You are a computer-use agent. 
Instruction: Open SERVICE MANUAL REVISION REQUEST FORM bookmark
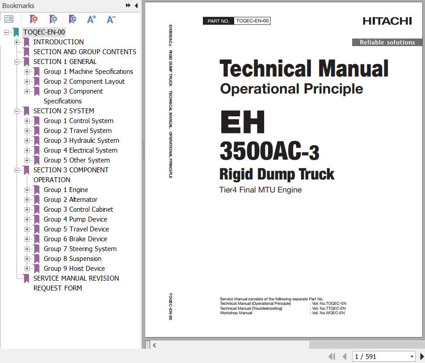(76, 283)
